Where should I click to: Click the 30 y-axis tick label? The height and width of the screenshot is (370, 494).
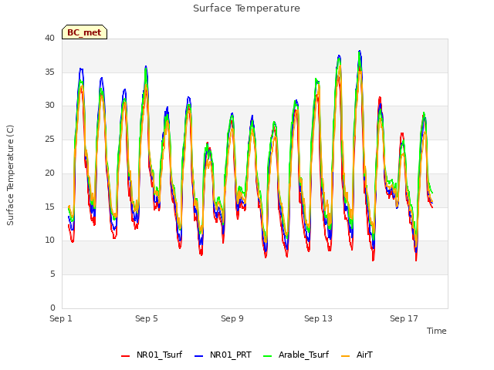[49, 106]
